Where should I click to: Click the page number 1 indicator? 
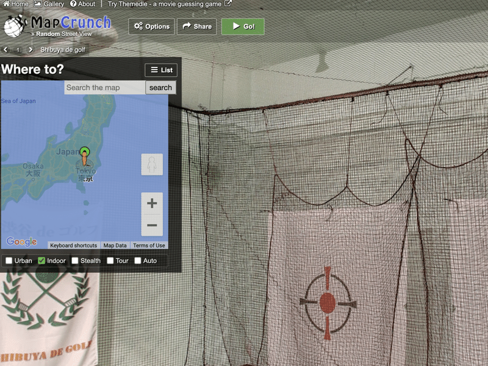(18, 50)
